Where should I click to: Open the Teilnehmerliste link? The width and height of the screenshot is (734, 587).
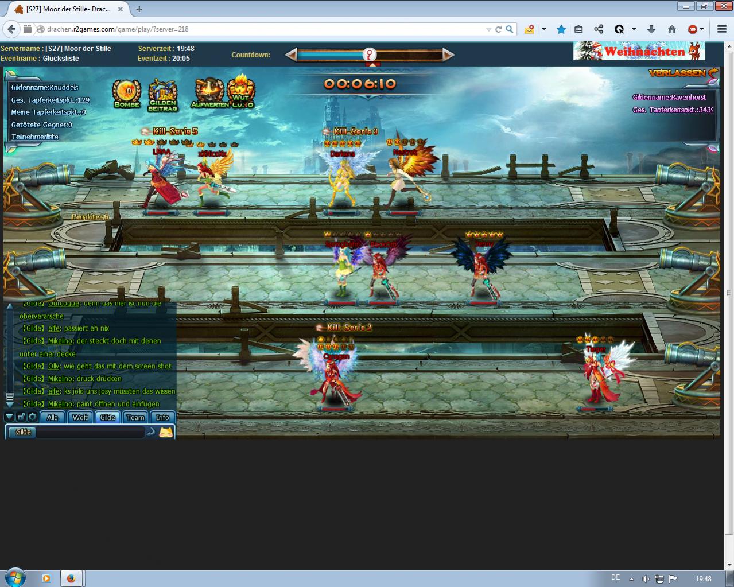(35, 137)
